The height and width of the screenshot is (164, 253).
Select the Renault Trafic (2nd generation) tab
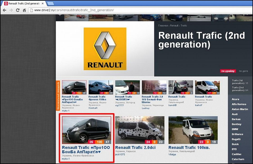tap(24, 3)
